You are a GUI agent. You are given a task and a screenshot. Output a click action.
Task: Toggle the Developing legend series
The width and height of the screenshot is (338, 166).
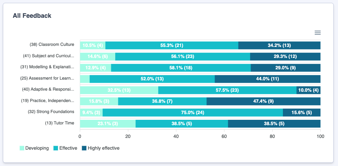tap(37, 148)
